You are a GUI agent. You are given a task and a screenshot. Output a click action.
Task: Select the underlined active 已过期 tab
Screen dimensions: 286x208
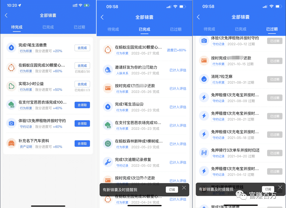[272, 29]
